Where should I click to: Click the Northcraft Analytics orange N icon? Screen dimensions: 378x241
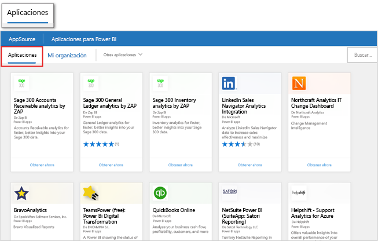[x=299, y=83]
